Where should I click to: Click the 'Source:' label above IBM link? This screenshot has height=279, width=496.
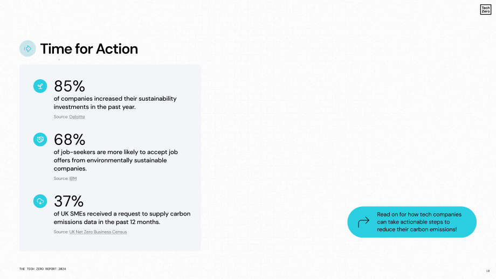click(61, 178)
